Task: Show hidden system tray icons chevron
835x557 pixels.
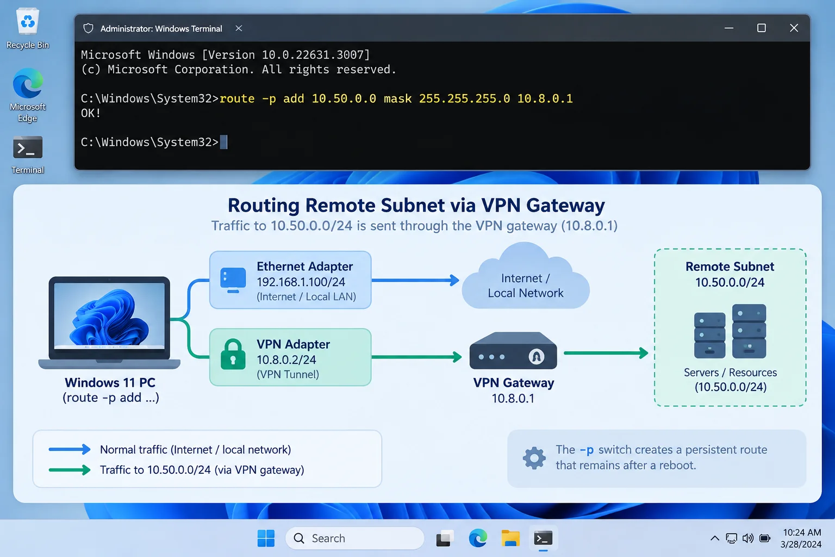Action: point(715,539)
